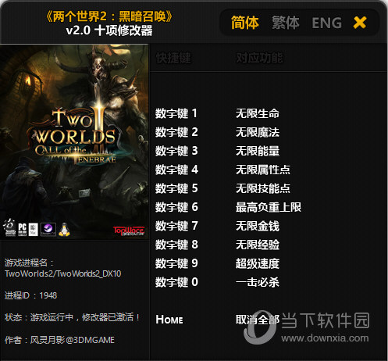Click hotkey label 数字键 7
This screenshot has width=388, height=361.
point(176,226)
